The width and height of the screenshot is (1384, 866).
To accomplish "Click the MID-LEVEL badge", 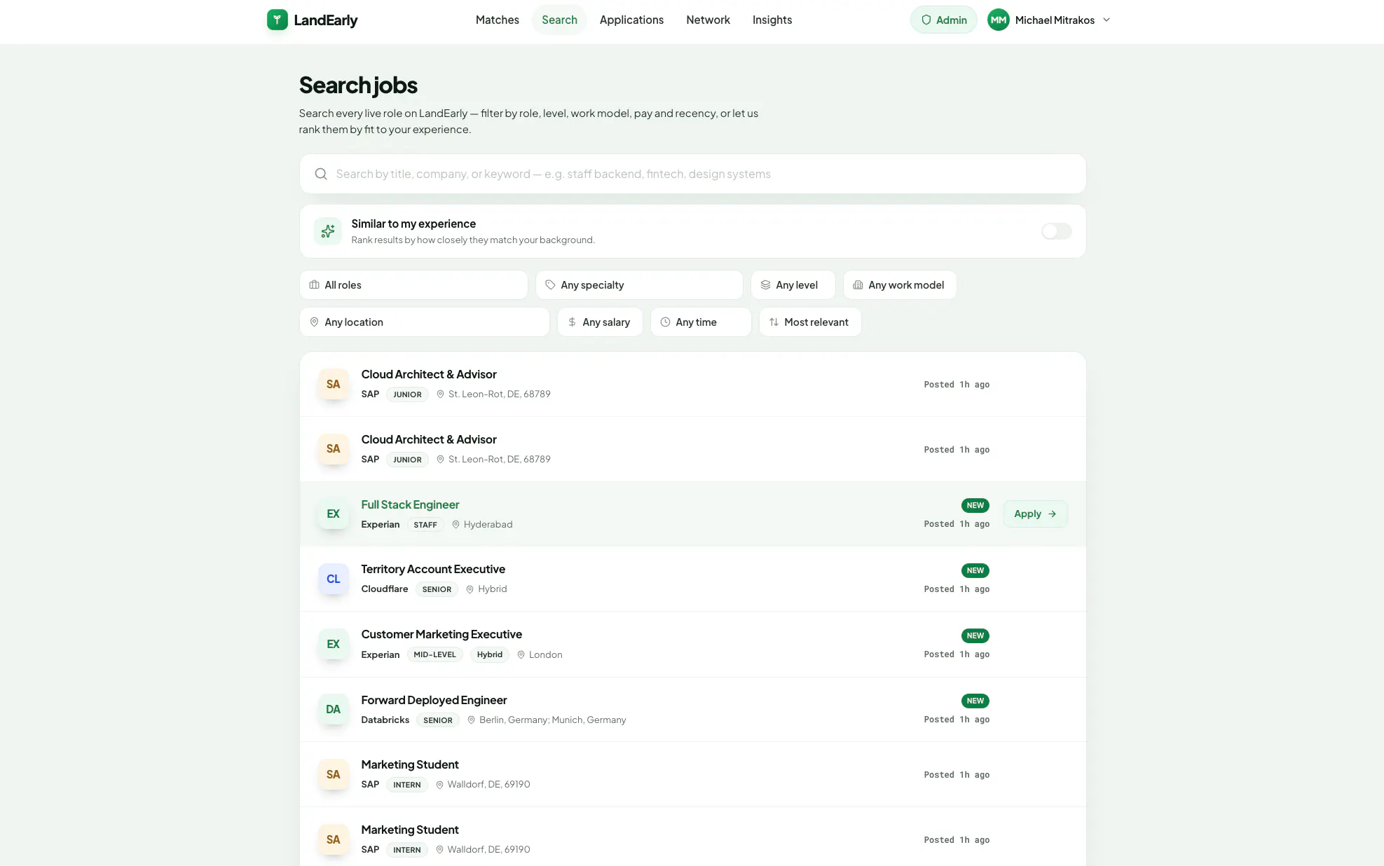I will click(x=434, y=654).
